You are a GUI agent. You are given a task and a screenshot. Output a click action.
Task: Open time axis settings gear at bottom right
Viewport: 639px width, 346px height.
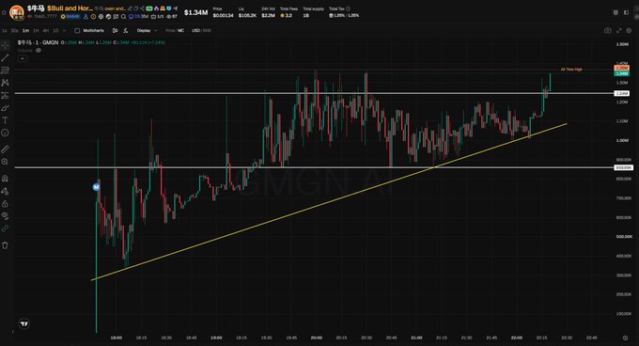625,338
